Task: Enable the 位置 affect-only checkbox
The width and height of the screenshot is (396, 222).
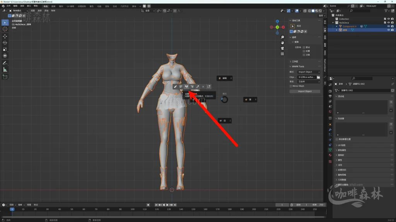Action: 304,51
